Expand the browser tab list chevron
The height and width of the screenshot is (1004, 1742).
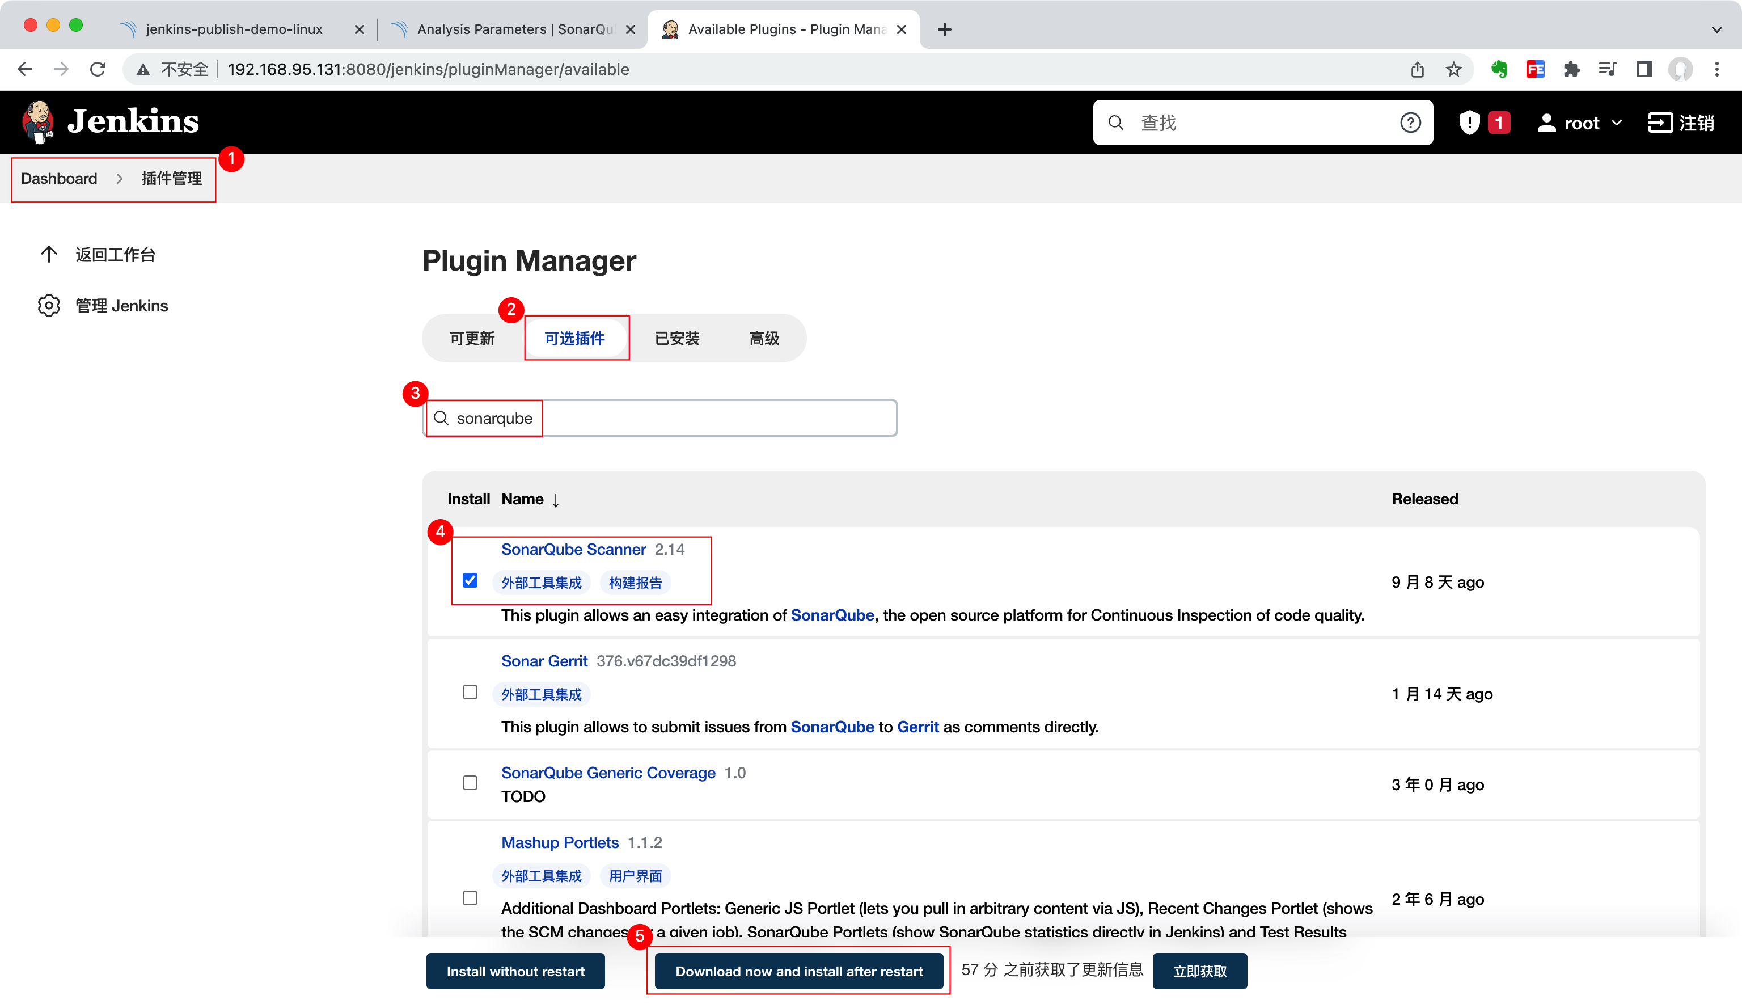pyautogui.click(x=1716, y=29)
